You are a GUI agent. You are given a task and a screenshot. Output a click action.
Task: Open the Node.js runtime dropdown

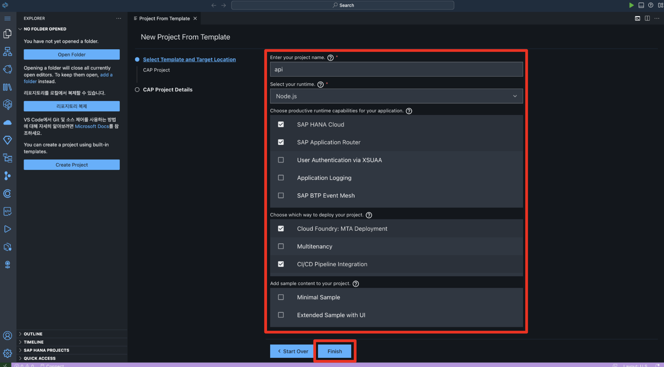pyautogui.click(x=396, y=96)
